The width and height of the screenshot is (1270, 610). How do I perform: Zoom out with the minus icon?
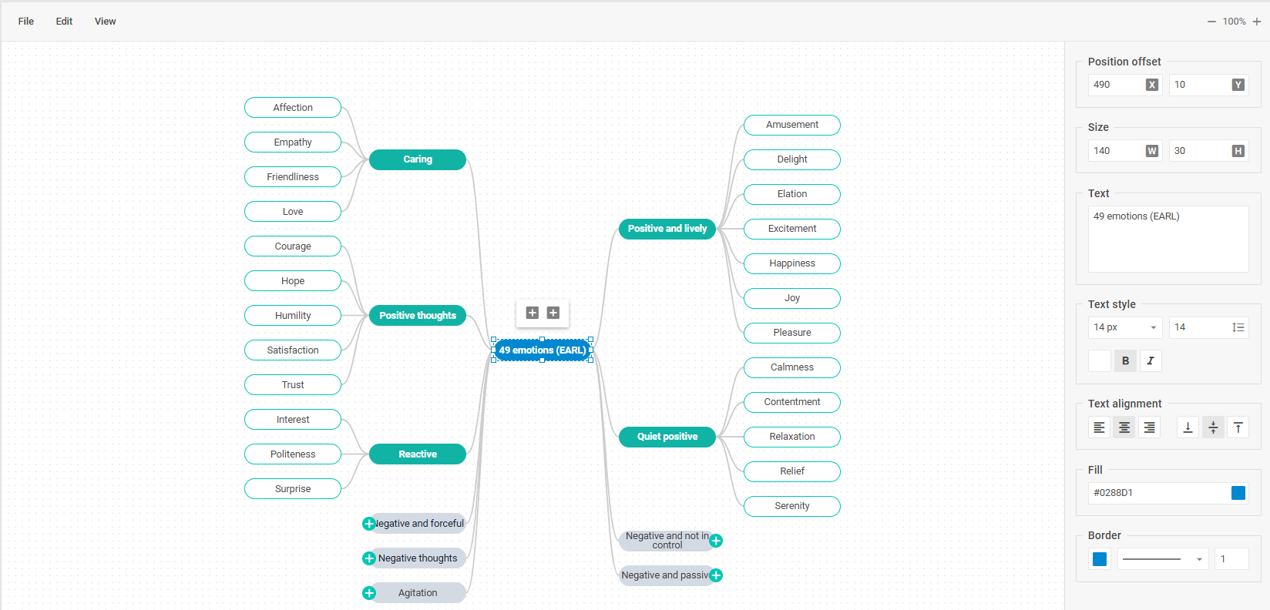[x=1211, y=22]
